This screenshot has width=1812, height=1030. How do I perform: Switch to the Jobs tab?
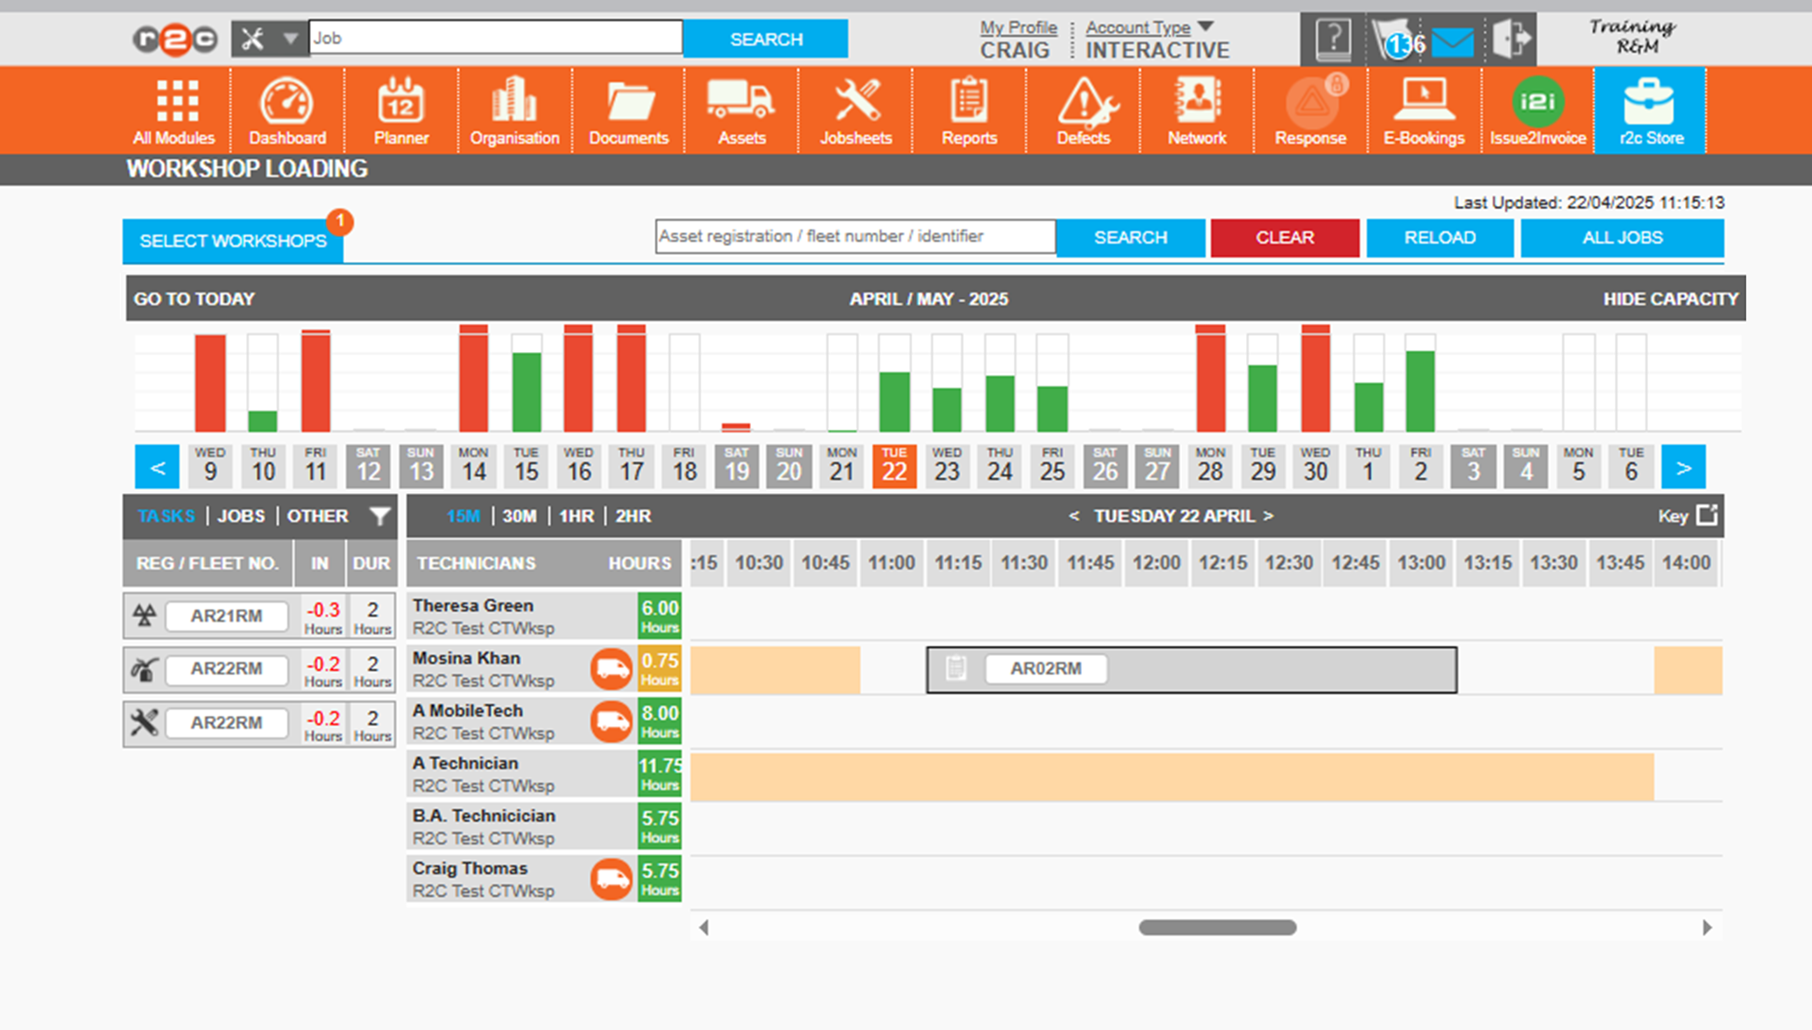coord(241,516)
